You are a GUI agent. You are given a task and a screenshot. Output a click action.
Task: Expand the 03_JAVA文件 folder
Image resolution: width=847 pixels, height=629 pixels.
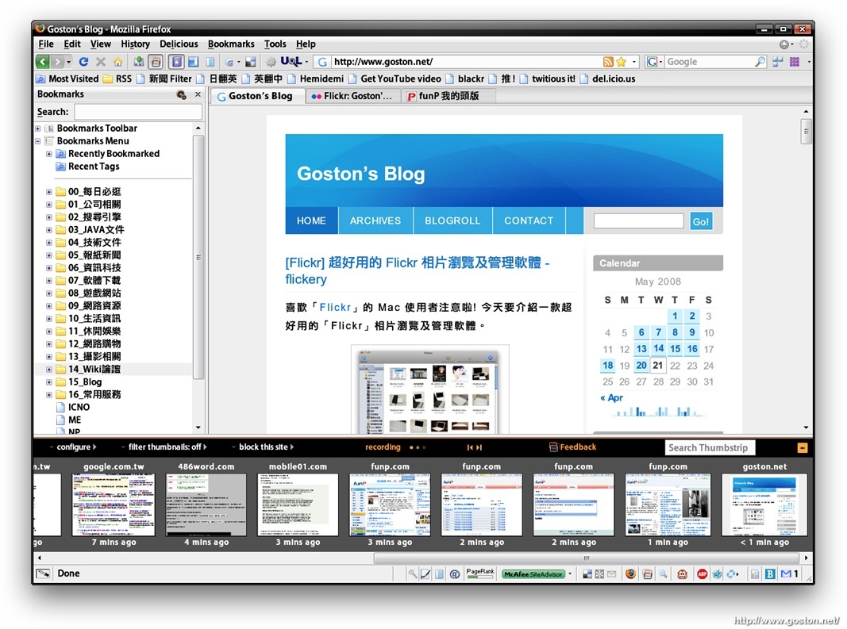click(49, 230)
